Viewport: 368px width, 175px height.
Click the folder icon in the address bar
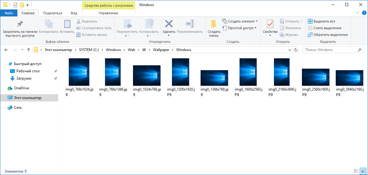[36, 50]
